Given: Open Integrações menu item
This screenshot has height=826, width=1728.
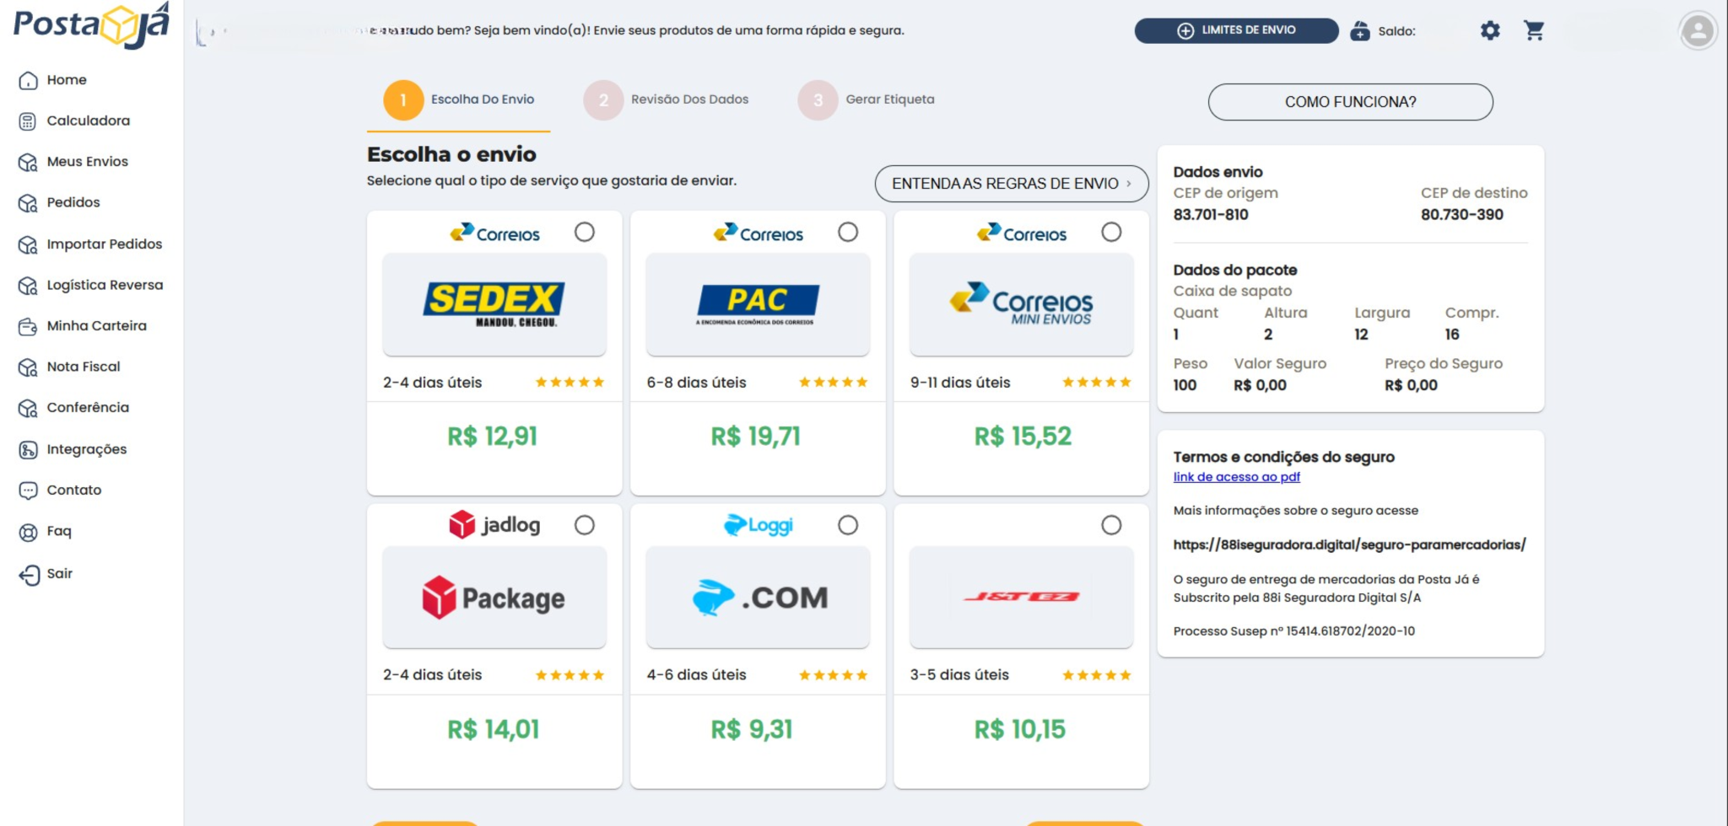Looking at the screenshot, I should click(x=87, y=449).
